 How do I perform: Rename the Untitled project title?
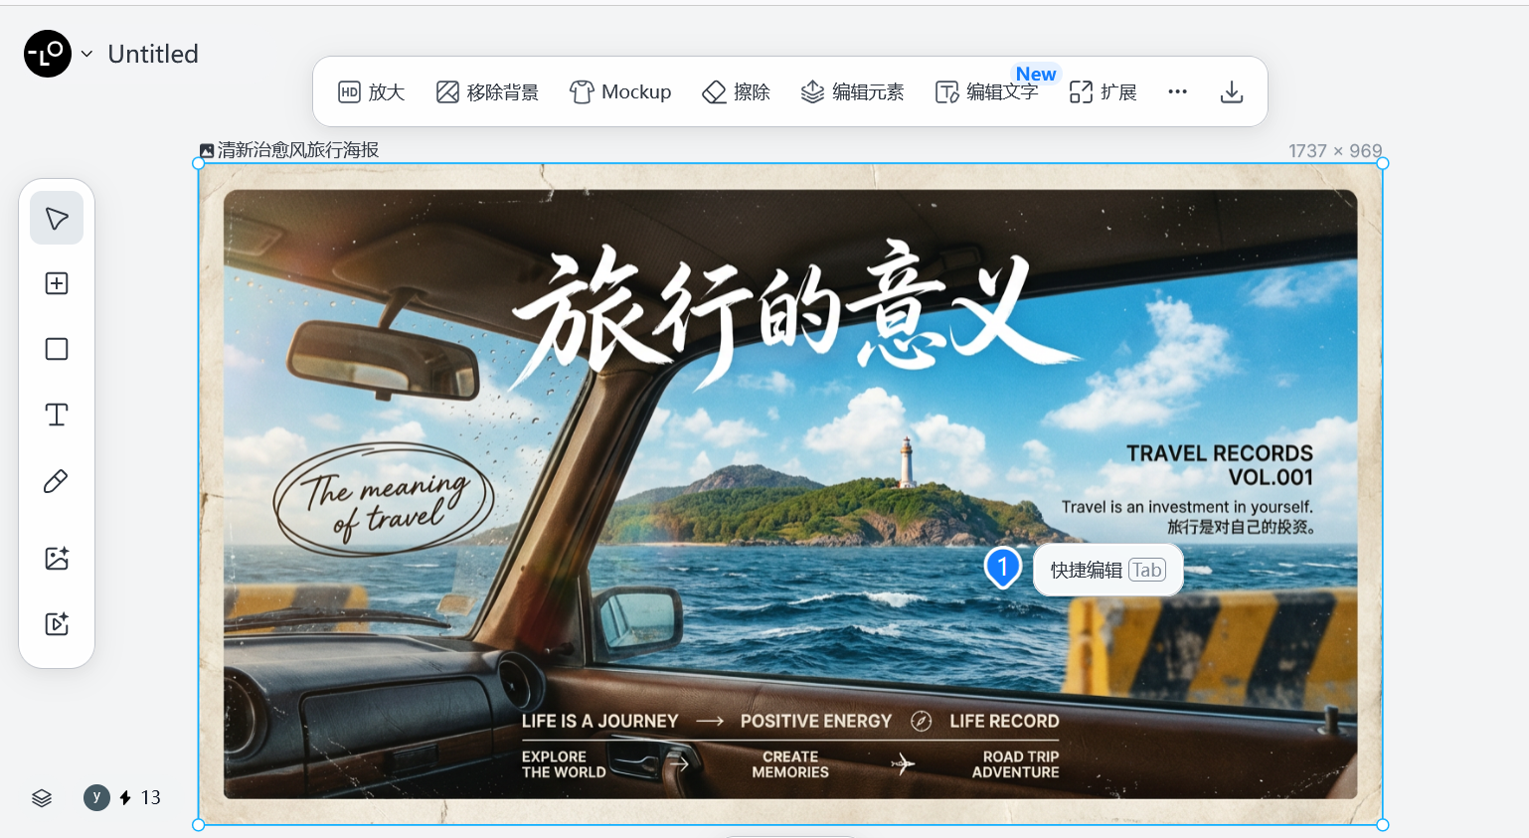coord(153,54)
